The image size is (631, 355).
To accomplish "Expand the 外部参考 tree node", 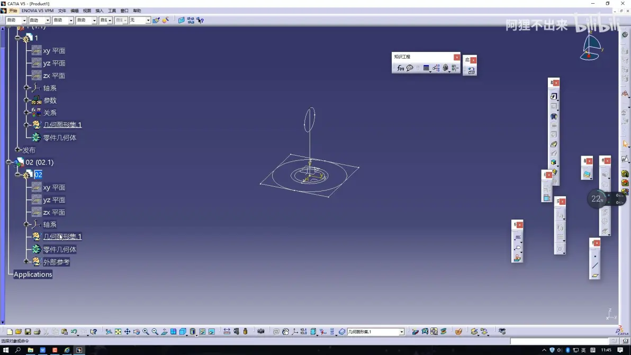I will pyautogui.click(x=26, y=262).
